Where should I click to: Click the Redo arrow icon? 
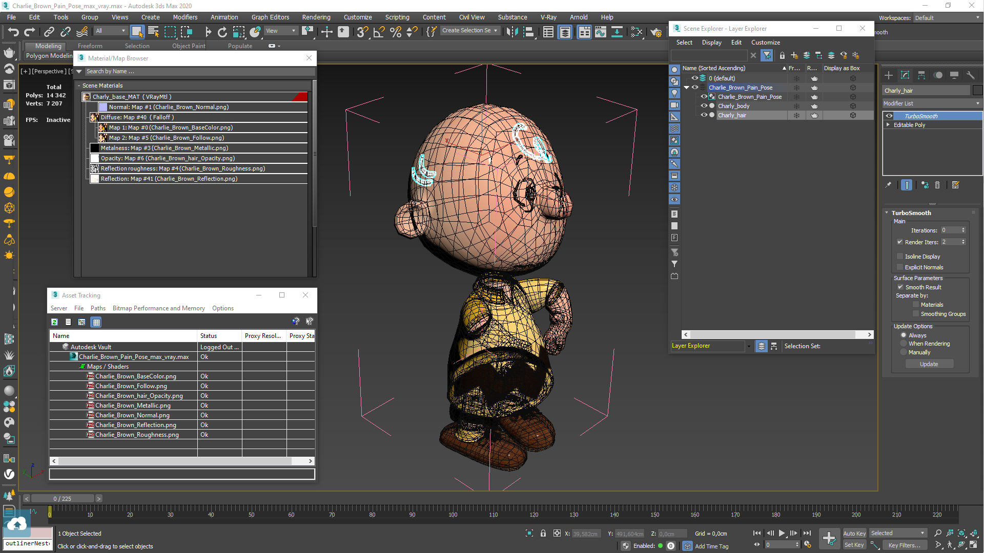click(30, 32)
